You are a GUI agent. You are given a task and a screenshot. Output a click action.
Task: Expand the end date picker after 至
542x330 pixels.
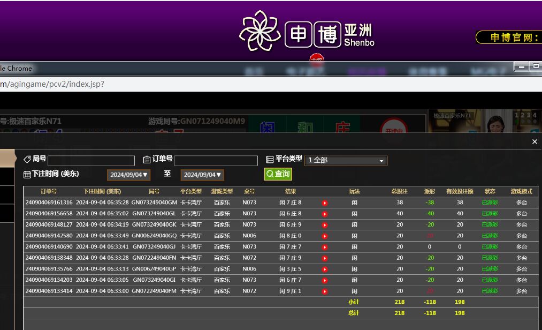pyautogui.click(x=202, y=175)
